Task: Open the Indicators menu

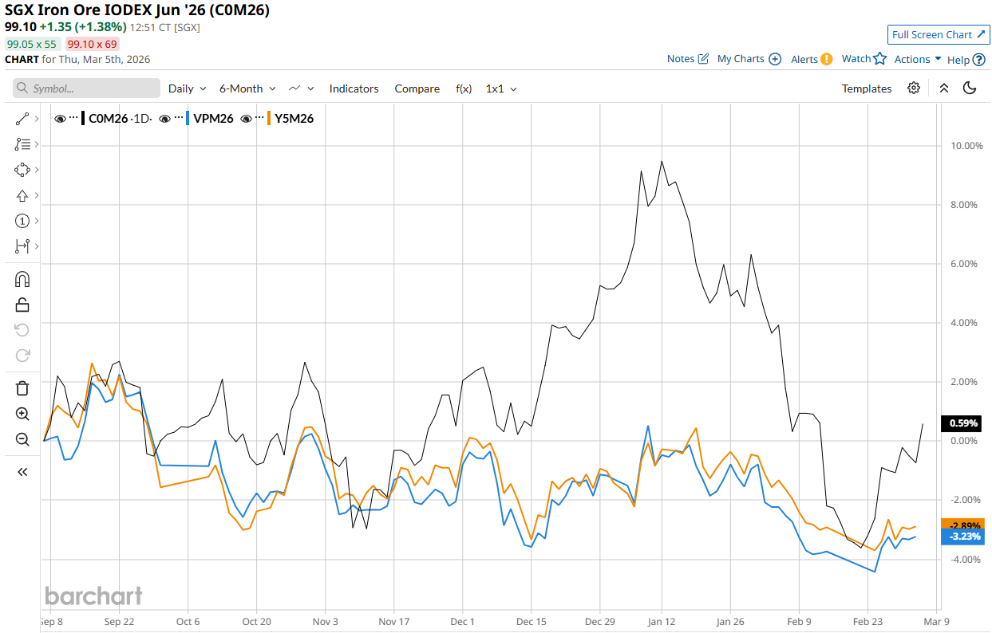Action: [x=354, y=88]
